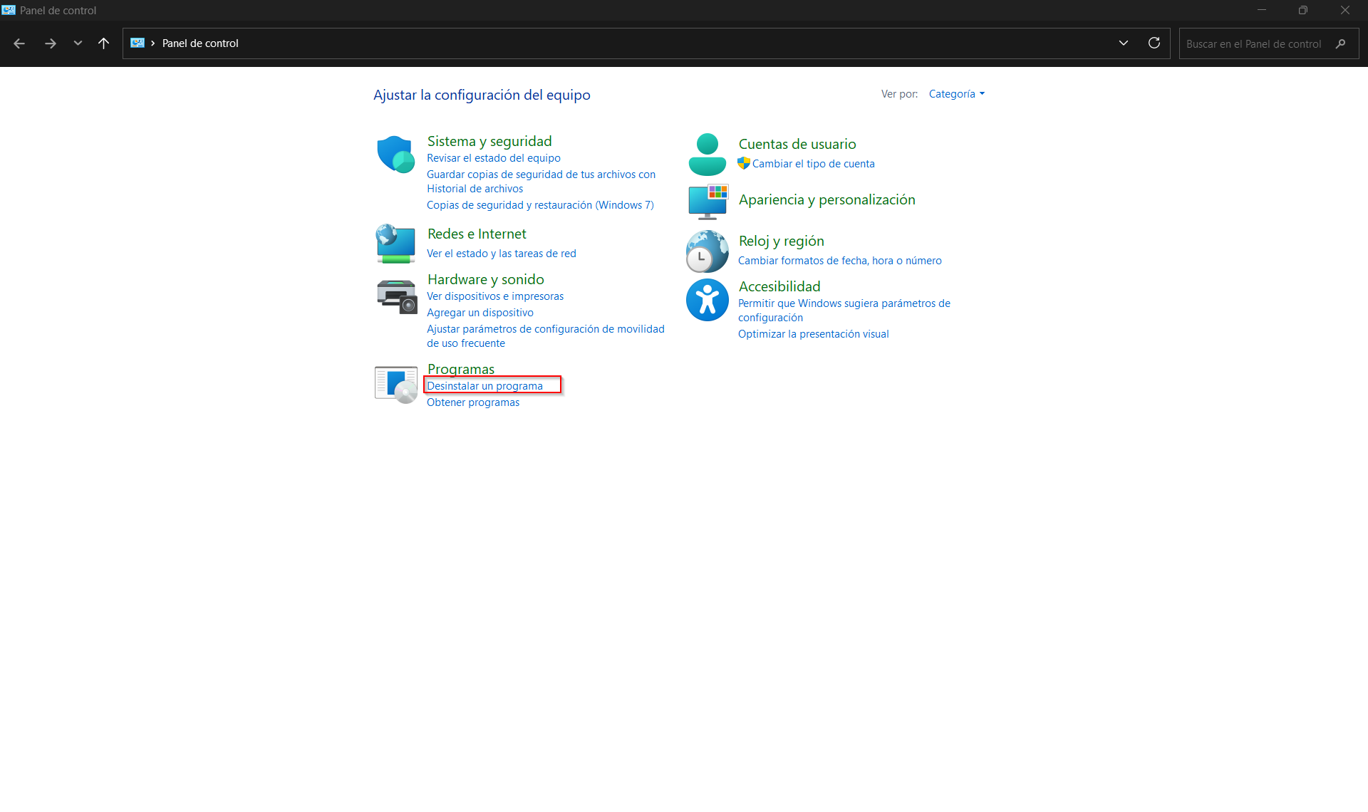1368x812 pixels.
Task: Click the Cuentas de usuario person icon
Action: pyautogui.click(x=707, y=154)
